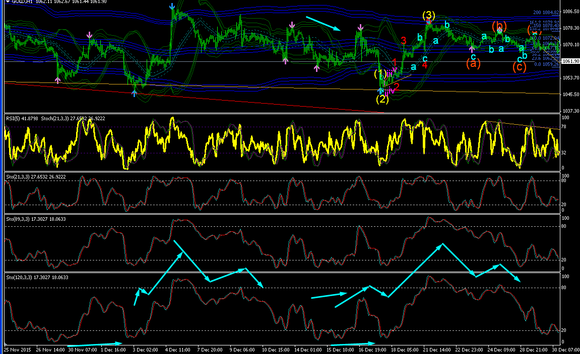Select the blue up arrow at 3 Dec low
Screen dimensions: 580x354
(134, 94)
